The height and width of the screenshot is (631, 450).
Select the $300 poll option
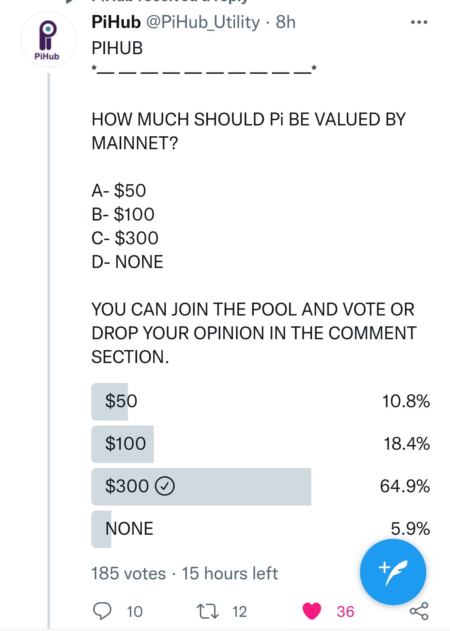(260, 486)
